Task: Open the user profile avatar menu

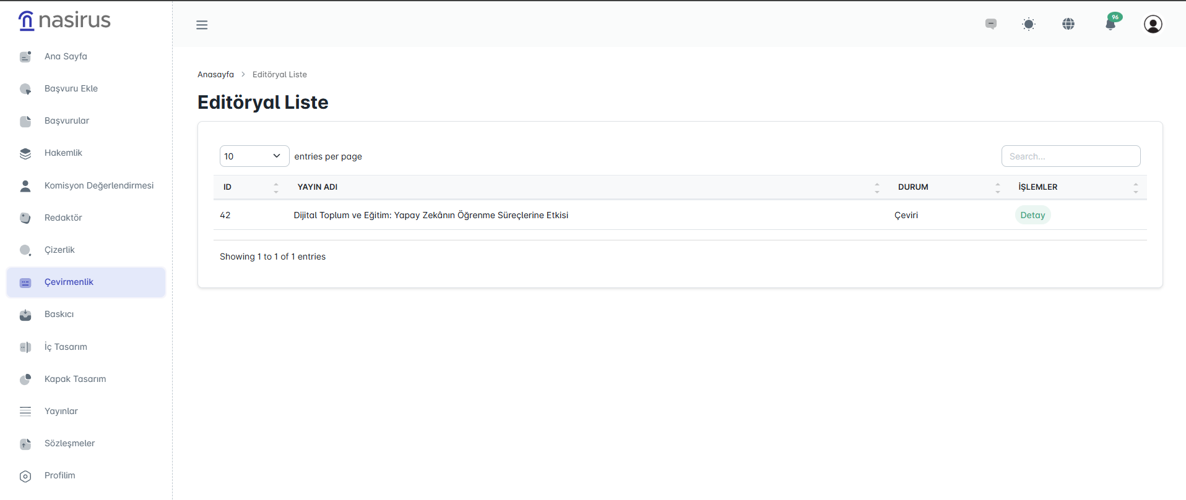Action: pyautogui.click(x=1153, y=24)
